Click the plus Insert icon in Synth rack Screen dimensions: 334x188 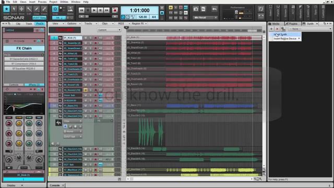[x=271, y=29]
